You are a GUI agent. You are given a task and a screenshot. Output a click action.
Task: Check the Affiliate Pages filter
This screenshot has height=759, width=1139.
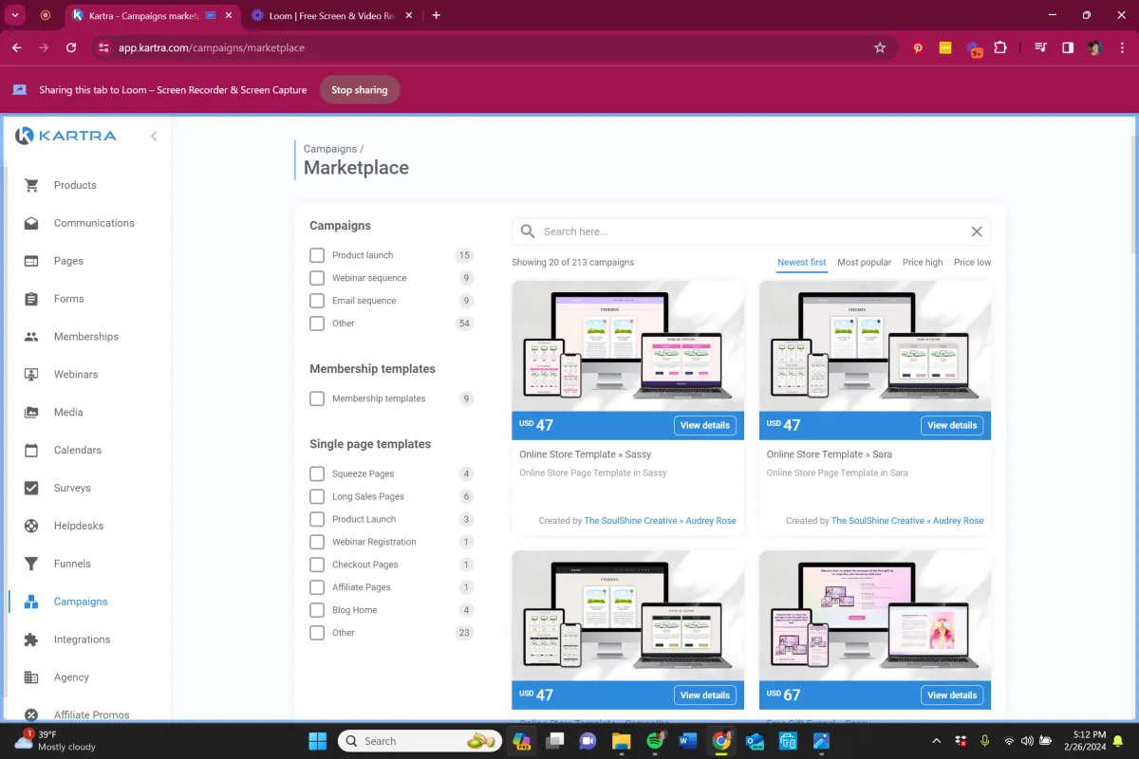pyautogui.click(x=317, y=587)
